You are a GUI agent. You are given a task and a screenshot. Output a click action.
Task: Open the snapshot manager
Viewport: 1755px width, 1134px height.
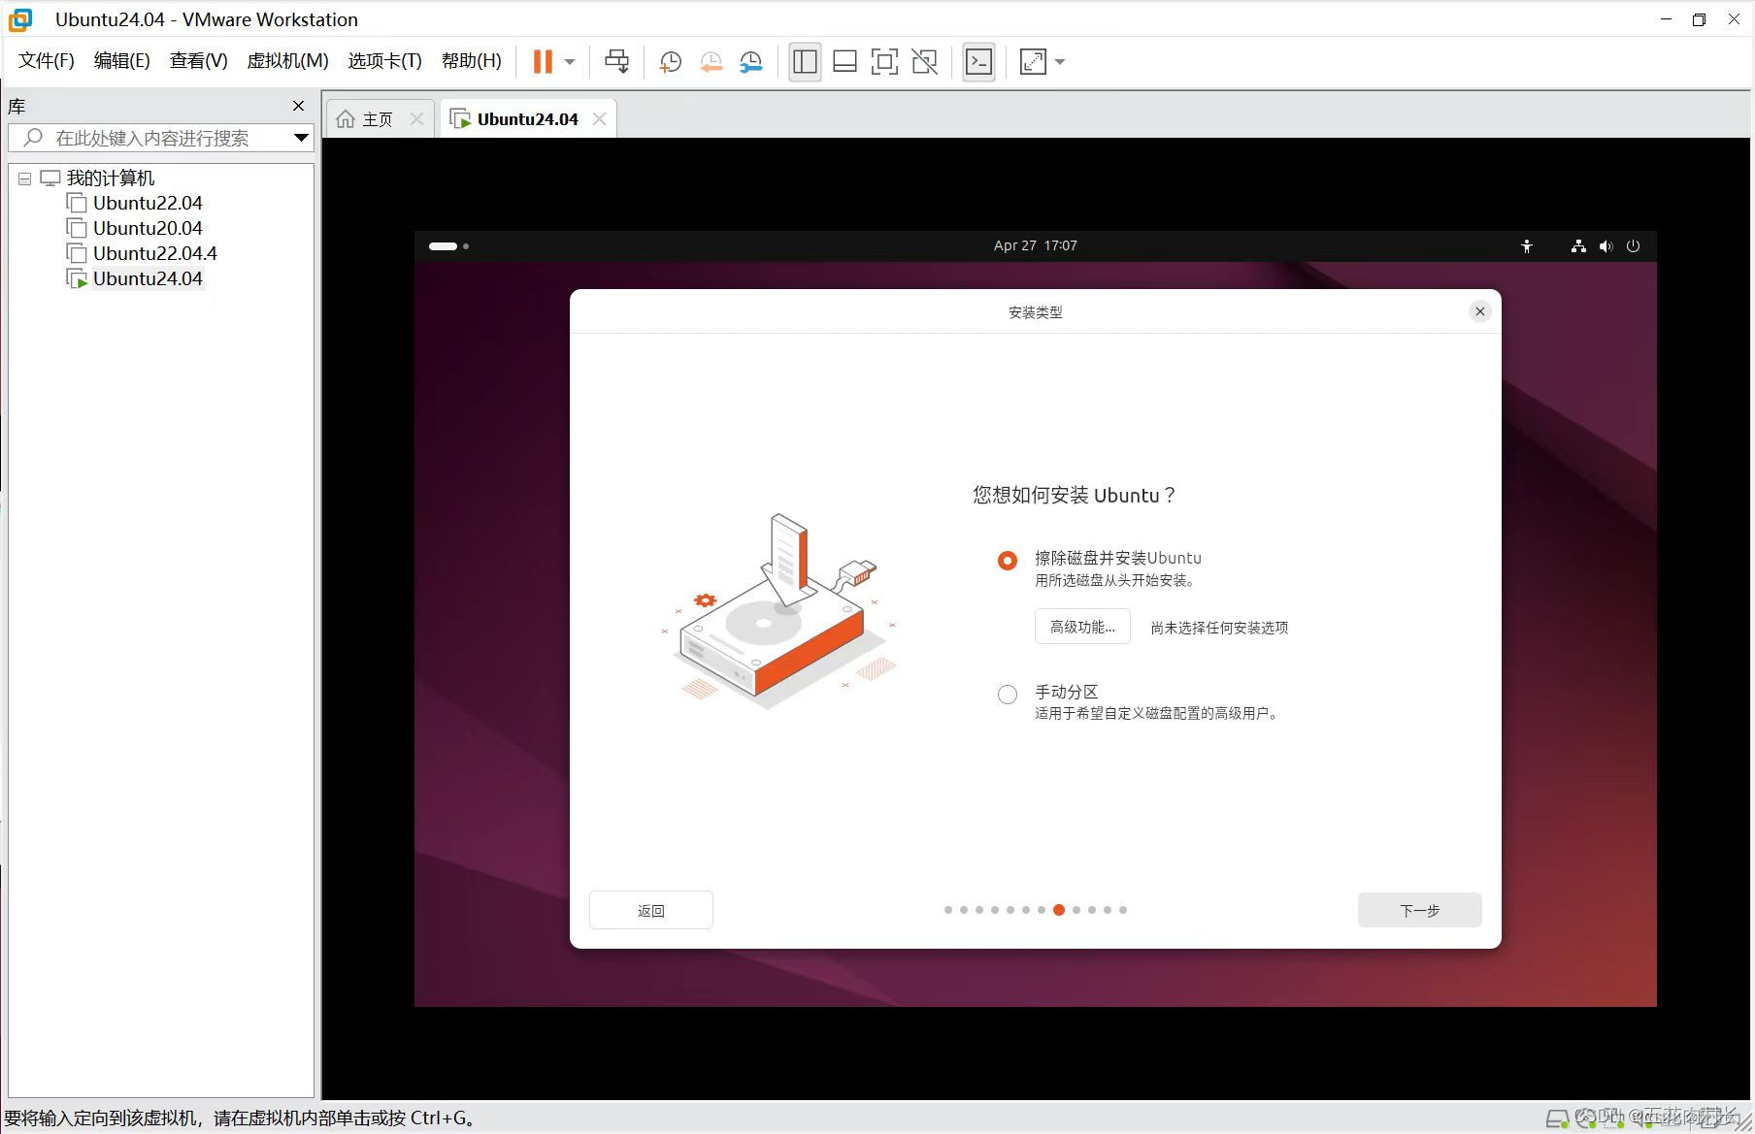pos(750,61)
